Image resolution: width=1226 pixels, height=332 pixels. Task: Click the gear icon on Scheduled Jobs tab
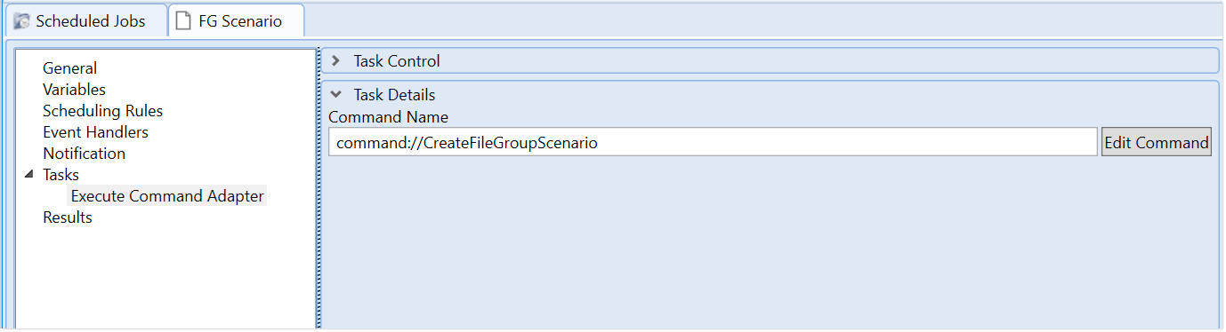click(21, 21)
